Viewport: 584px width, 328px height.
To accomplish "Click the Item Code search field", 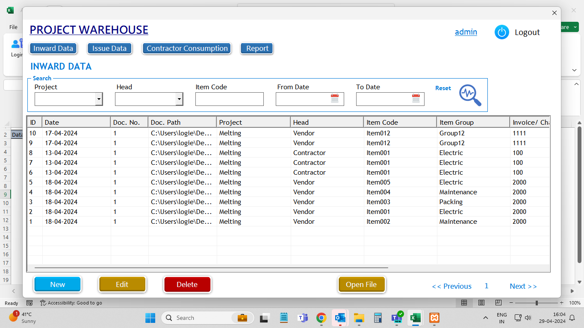I will (x=229, y=99).
